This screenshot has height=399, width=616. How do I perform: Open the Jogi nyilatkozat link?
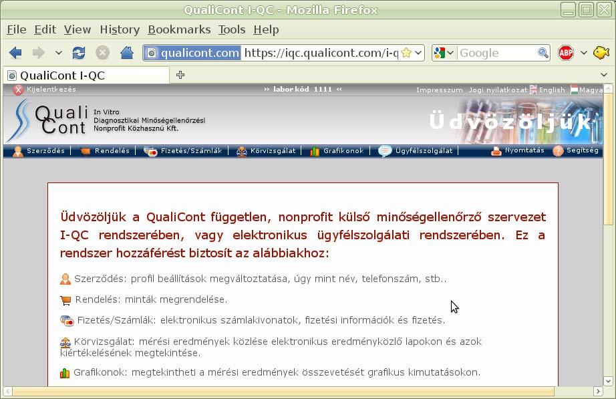pyautogui.click(x=498, y=90)
